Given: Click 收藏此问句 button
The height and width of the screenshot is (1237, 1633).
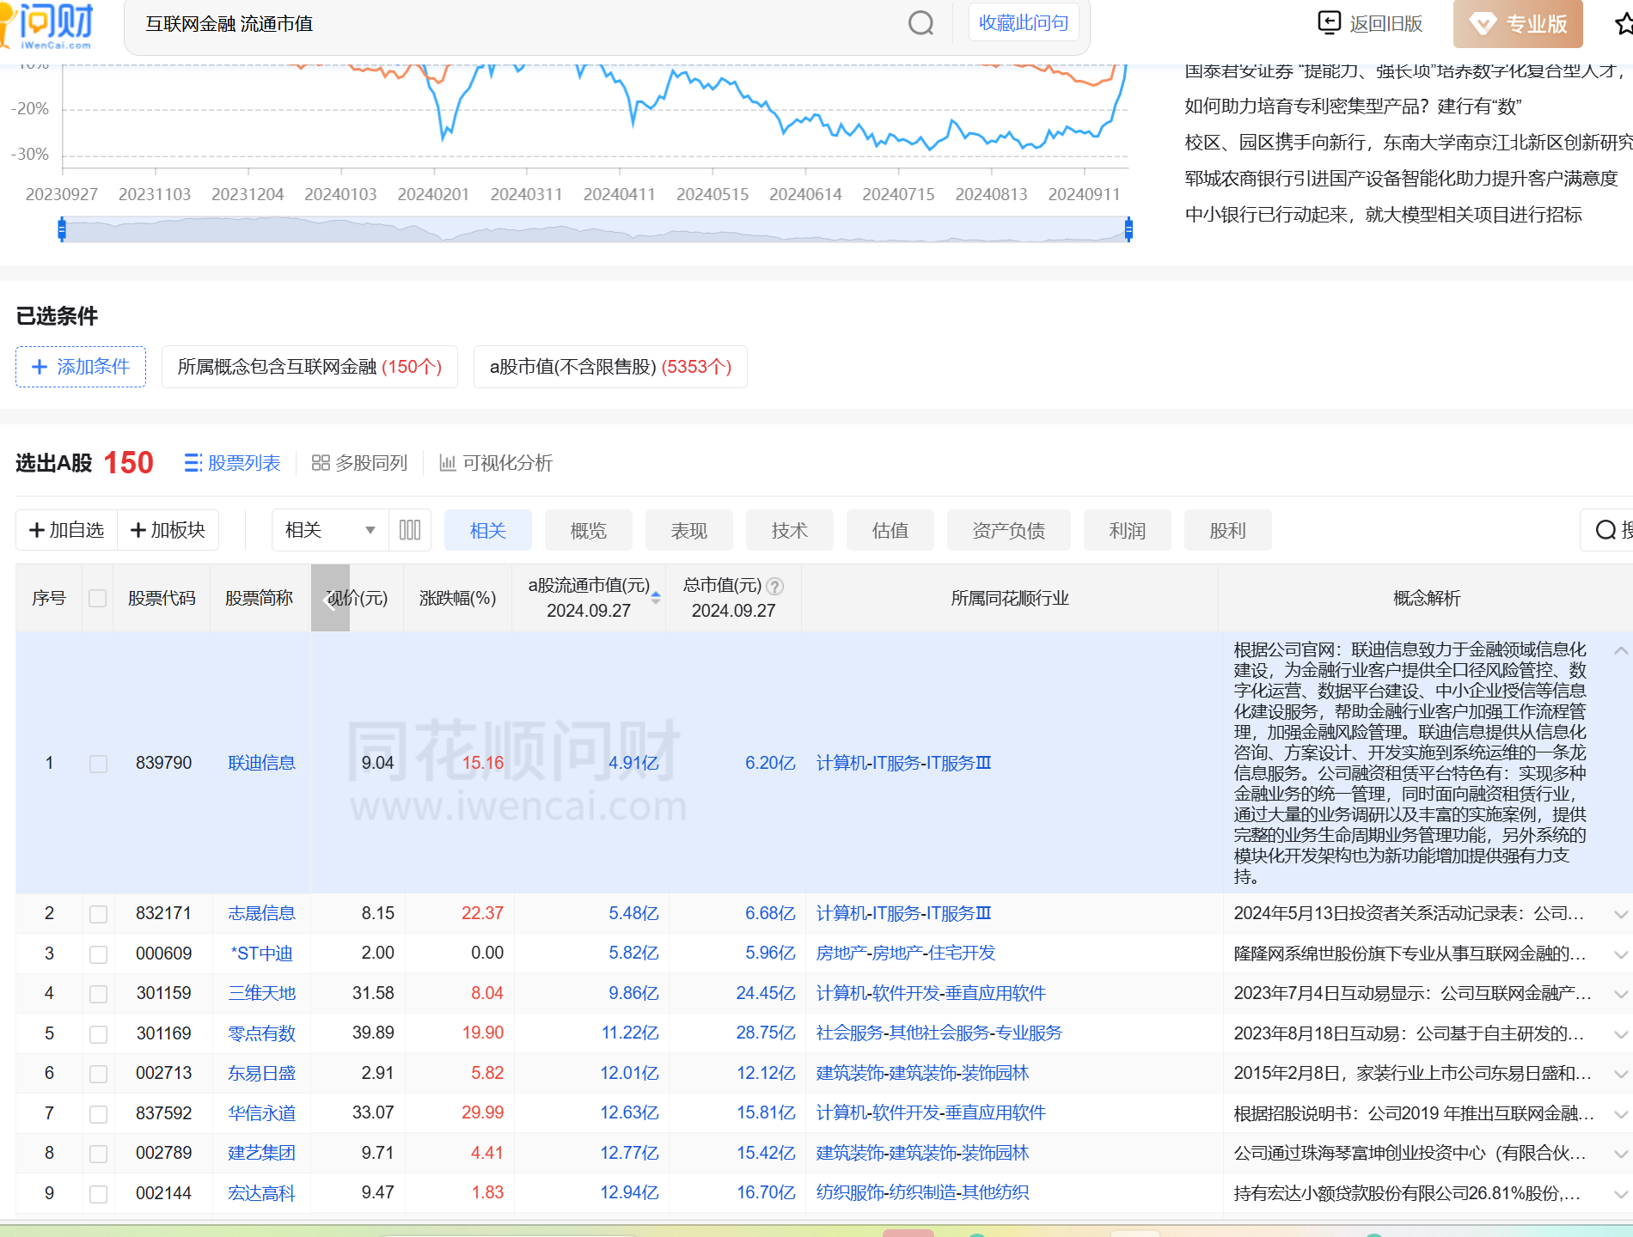Looking at the screenshot, I should point(1024,22).
